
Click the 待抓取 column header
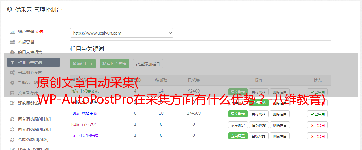point(161,80)
